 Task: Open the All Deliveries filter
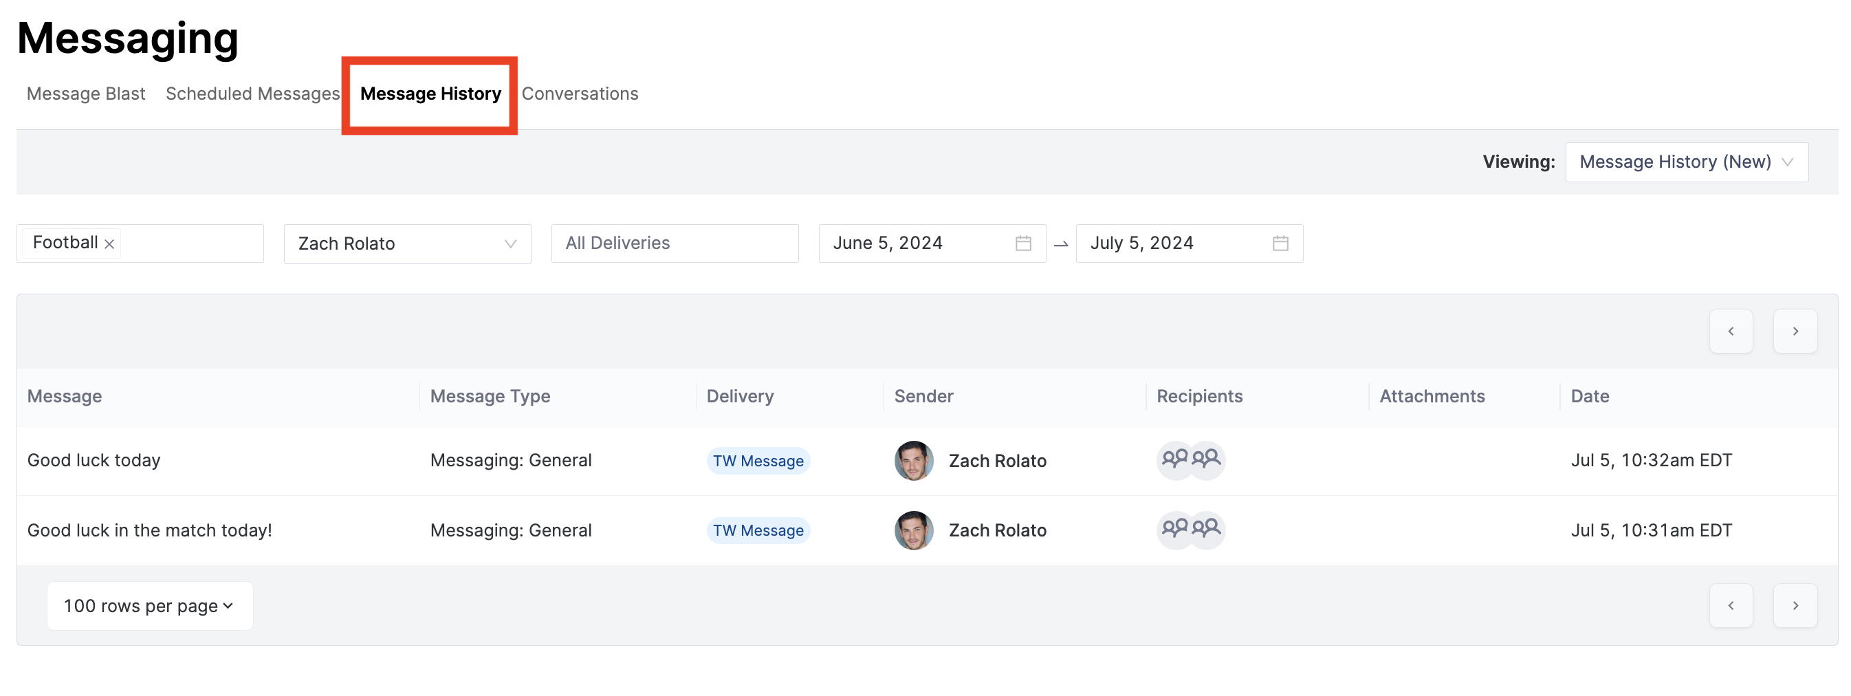pyautogui.click(x=674, y=243)
